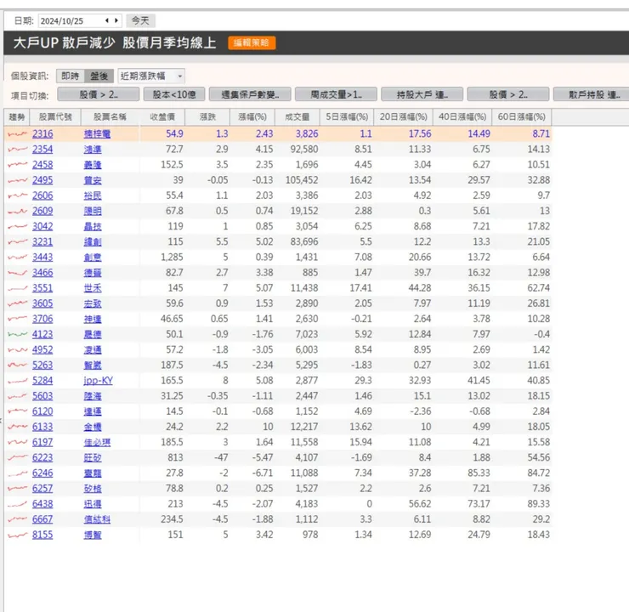Screen dimensions: 629x612
Task: Select the trend sparkline for 6223
Action: tap(18, 457)
